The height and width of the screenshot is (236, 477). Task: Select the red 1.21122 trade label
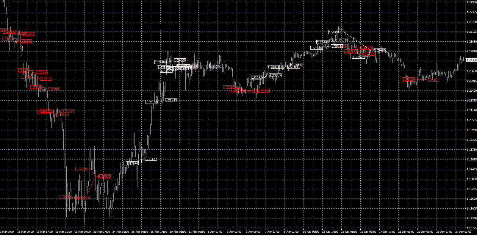68,111
